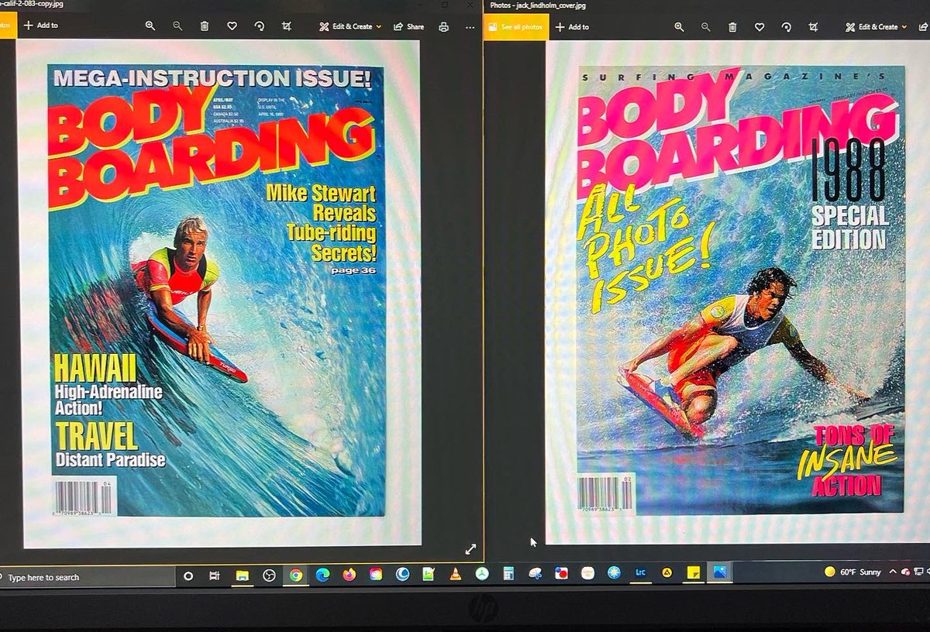
Task: Click Add to in the left Photos window
Action: (40, 26)
